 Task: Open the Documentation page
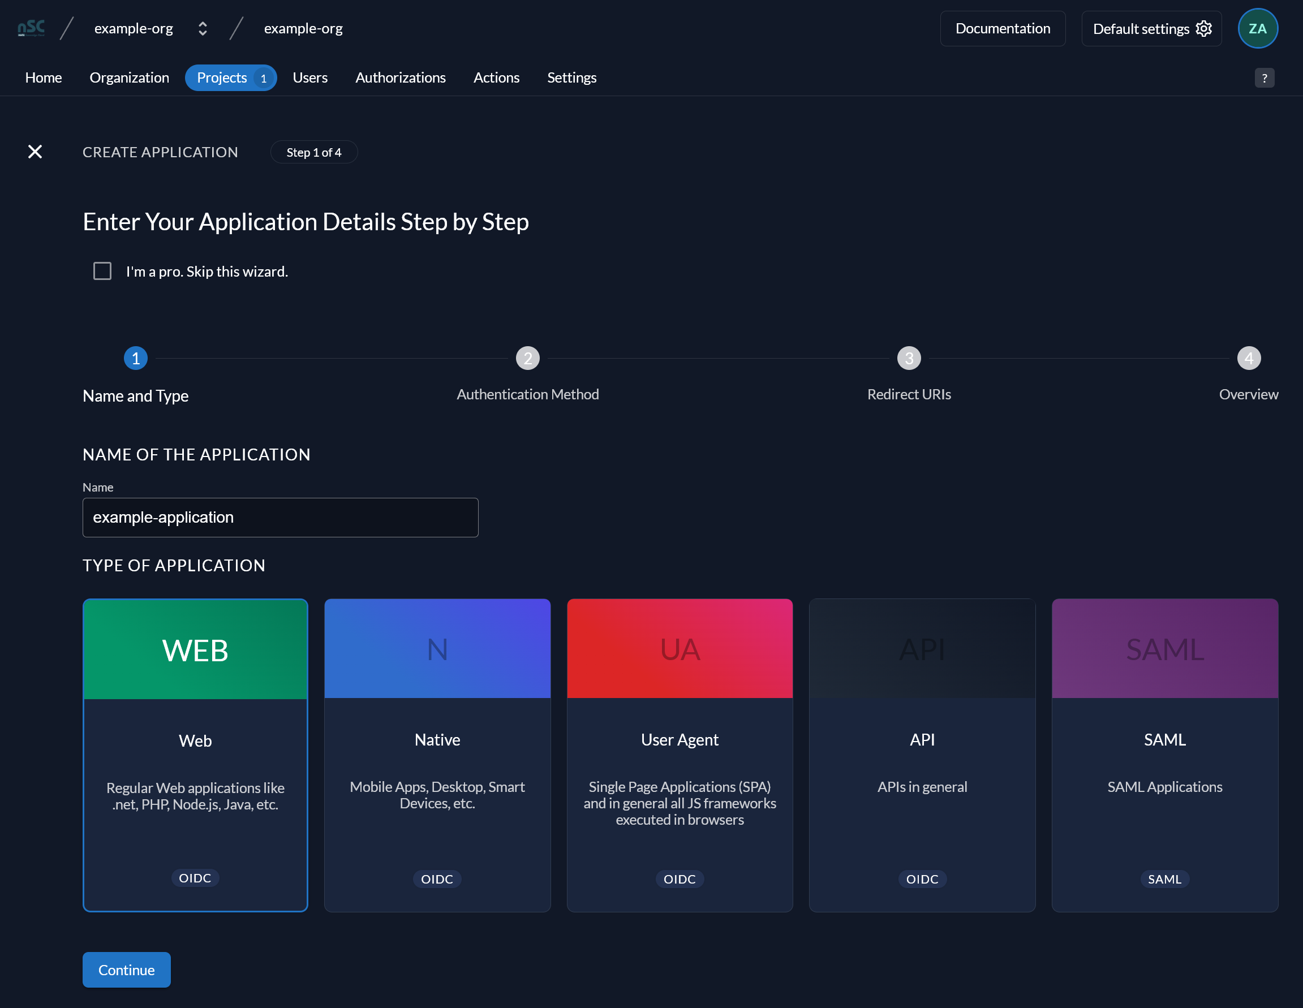pos(1003,28)
